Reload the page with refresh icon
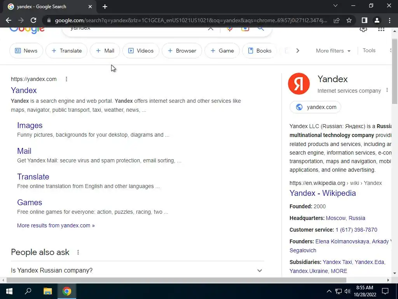Image resolution: width=398 pixels, height=299 pixels. tap(33, 20)
